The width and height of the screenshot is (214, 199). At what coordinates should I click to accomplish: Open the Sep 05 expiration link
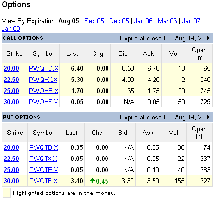[x=94, y=21]
